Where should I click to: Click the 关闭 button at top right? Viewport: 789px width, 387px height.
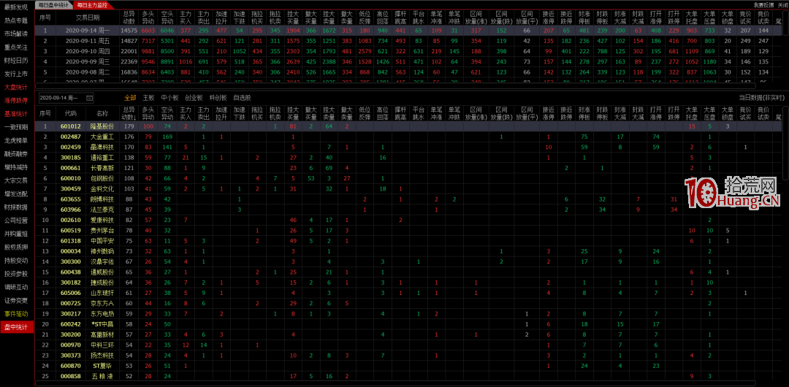click(x=782, y=4)
